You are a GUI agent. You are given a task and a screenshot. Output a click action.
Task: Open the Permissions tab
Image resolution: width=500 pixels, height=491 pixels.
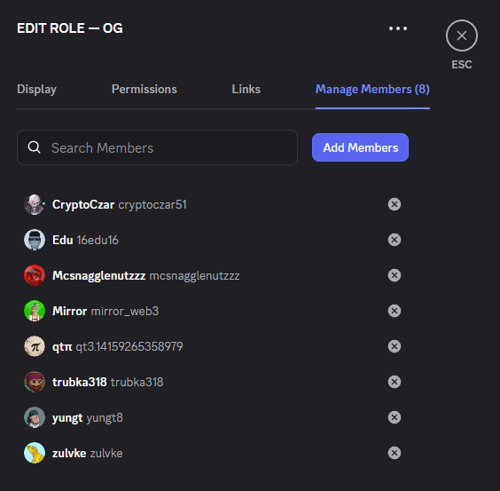[x=145, y=90]
